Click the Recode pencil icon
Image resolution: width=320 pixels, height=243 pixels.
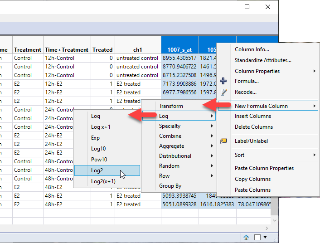pos(223,92)
